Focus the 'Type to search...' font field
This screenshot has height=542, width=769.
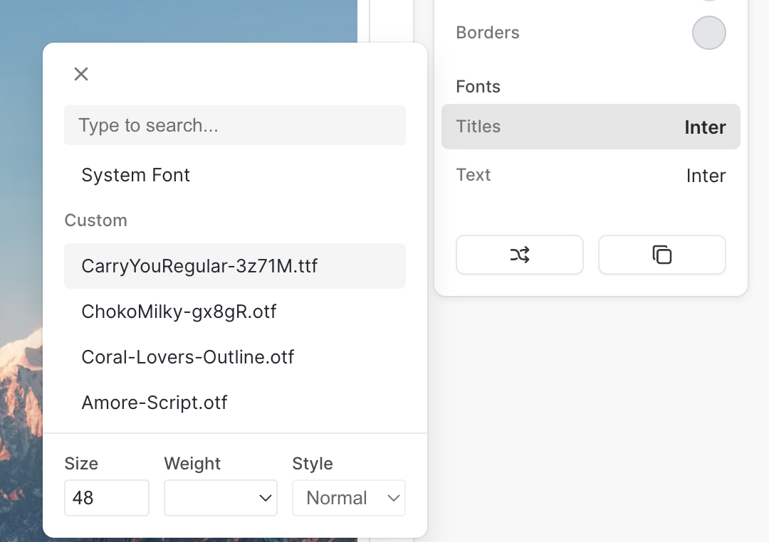point(235,125)
